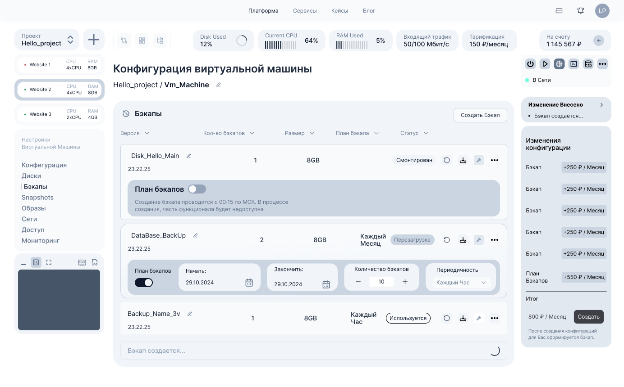This screenshot has height=387, width=624.
Task: Open wrench settings for Backup_Name_3v
Action: click(479, 318)
